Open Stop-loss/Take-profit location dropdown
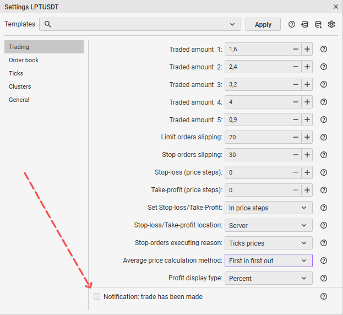This screenshot has width=343, height=315. [269, 225]
